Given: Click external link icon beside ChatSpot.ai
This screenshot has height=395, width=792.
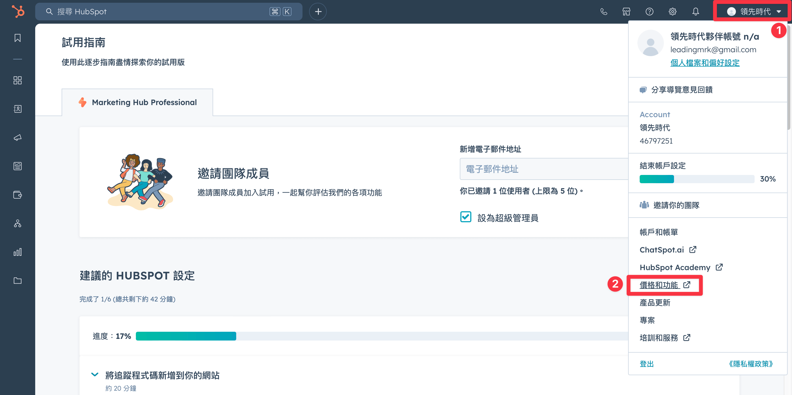Looking at the screenshot, I should [693, 249].
